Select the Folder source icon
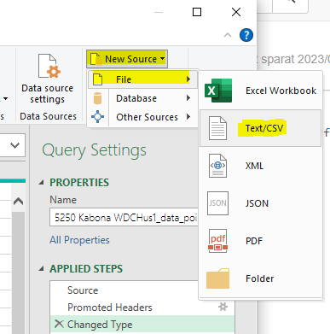Image resolution: width=330 pixels, height=334 pixels. (217, 278)
